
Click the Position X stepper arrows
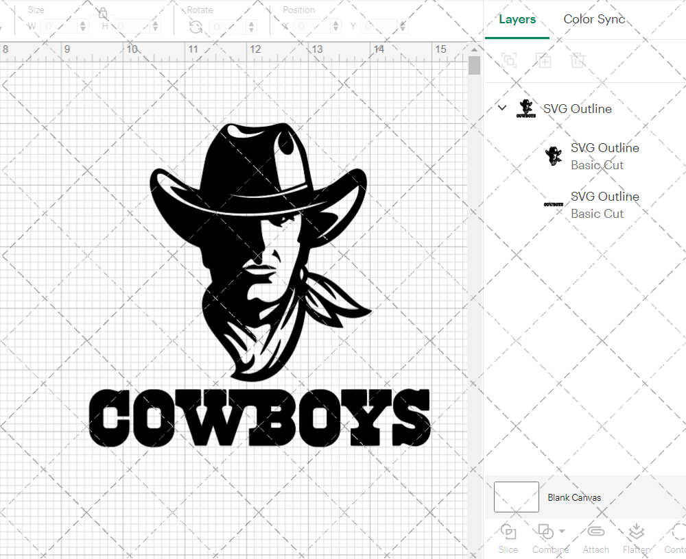click(x=335, y=27)
